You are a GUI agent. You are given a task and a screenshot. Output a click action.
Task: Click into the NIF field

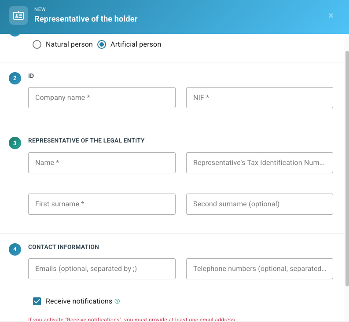pyautogui.click(x=260, y=98)
